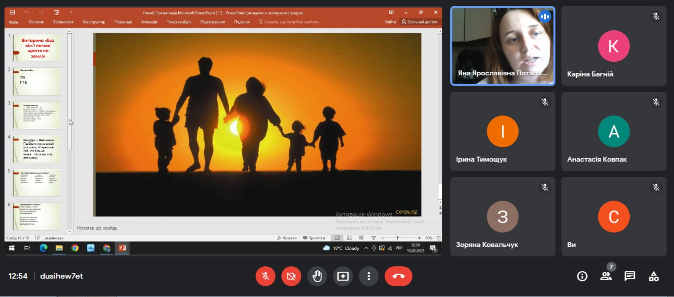The width and height of the screenshot is (674, 297).
Task: Open the participants panel showing 7 people
Action: (606, 276)
